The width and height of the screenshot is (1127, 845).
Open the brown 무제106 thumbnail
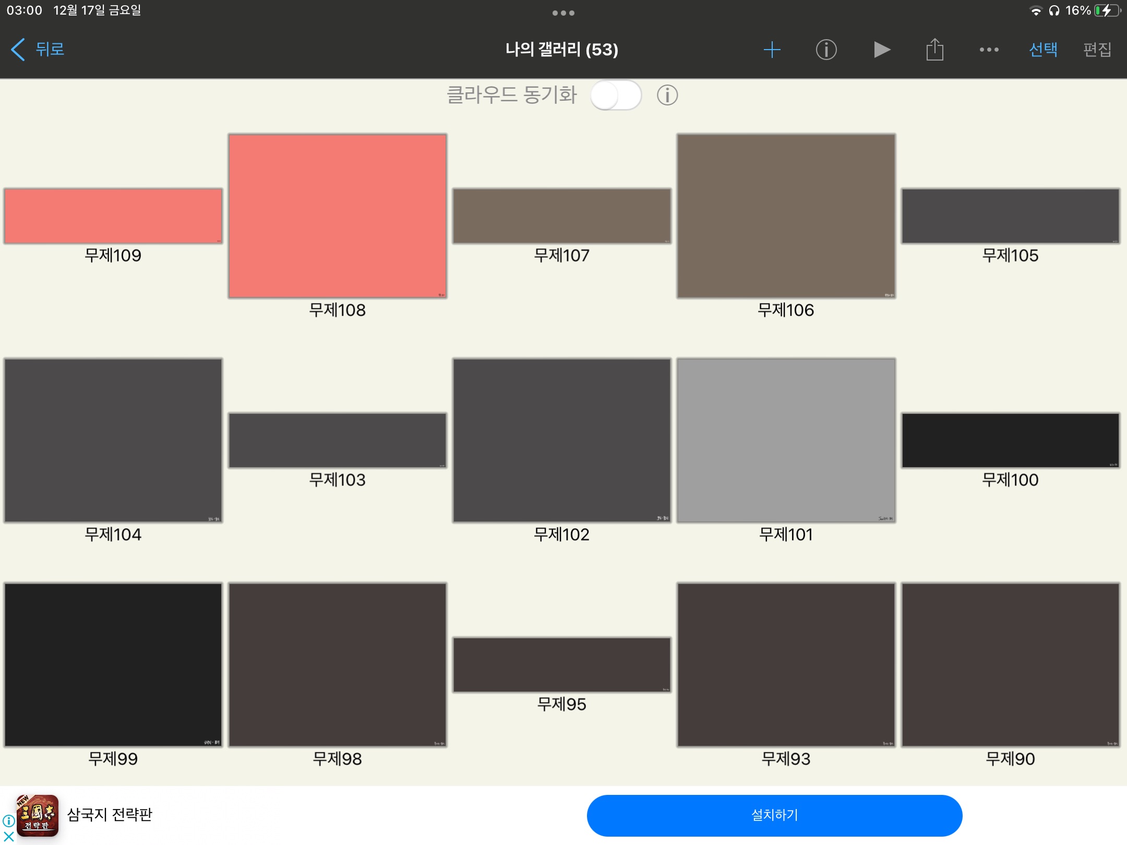pos(786,216)
